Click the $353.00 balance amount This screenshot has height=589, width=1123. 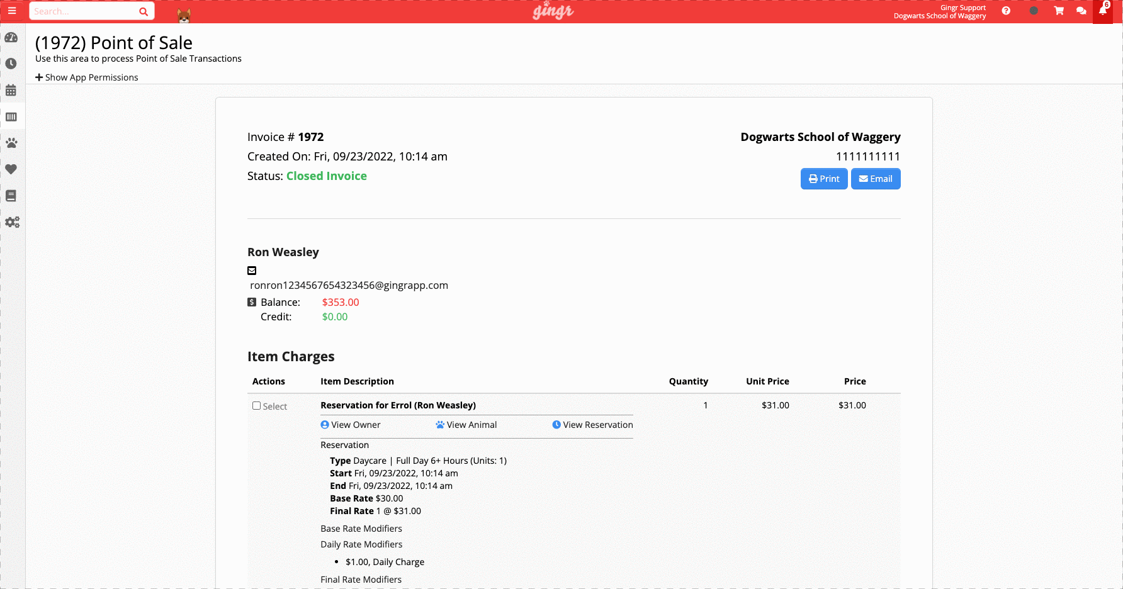pos(341,302)
